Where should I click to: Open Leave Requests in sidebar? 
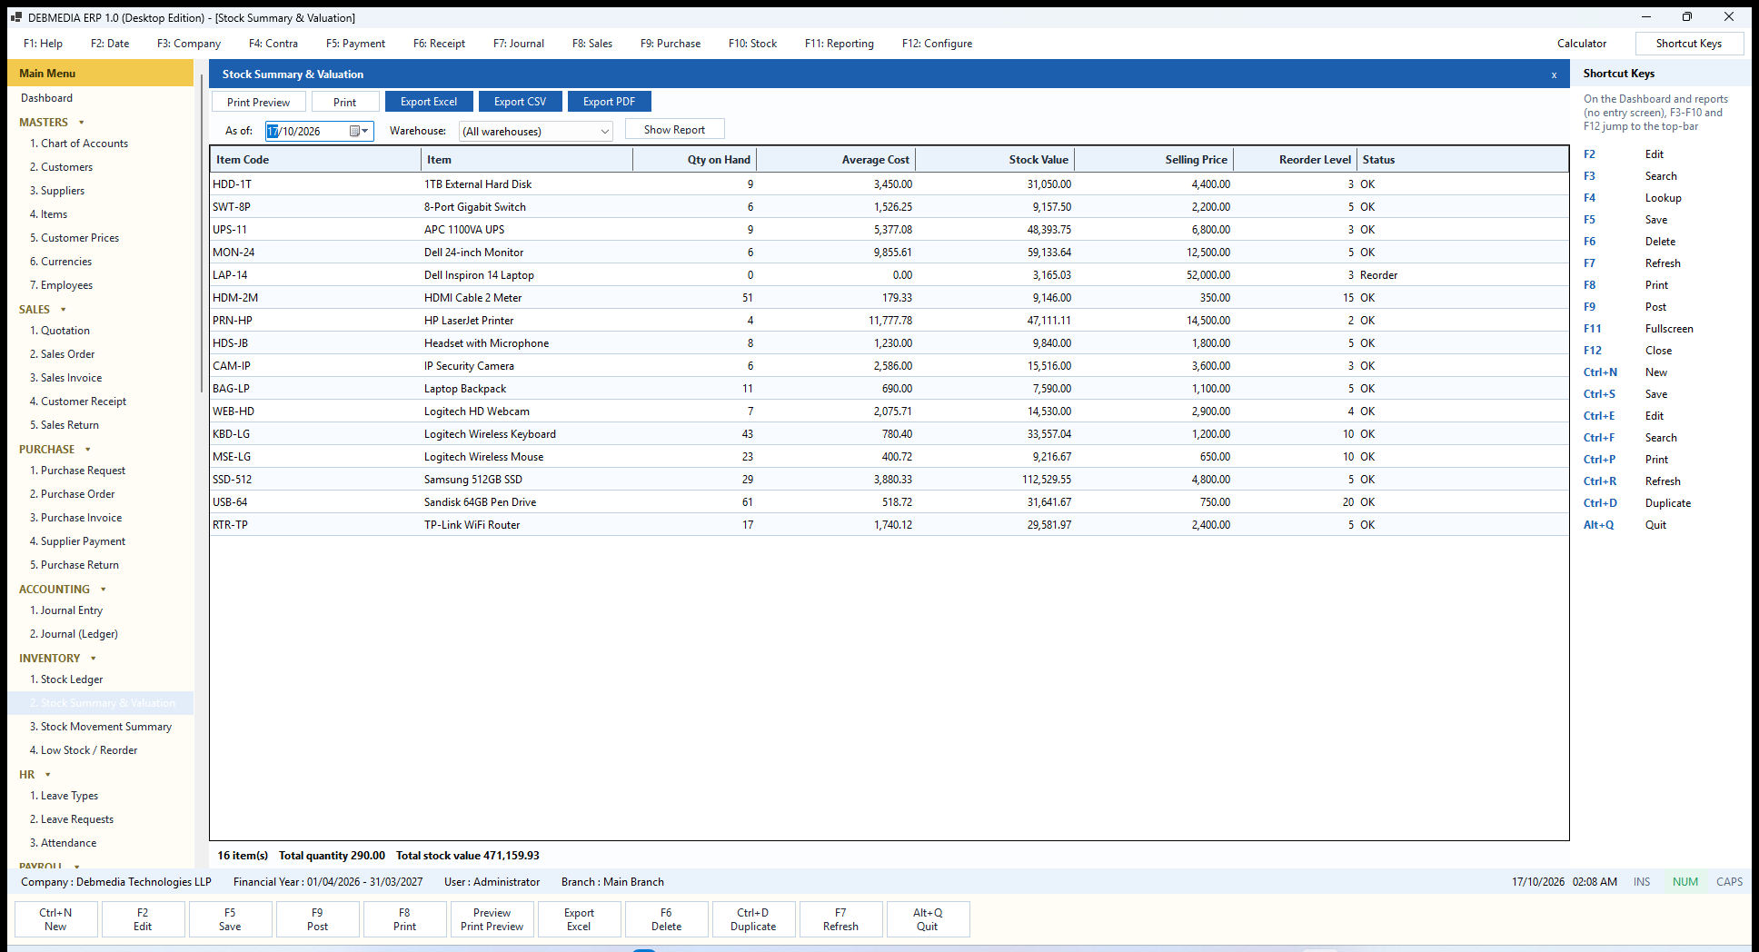(x=72, y=819)
